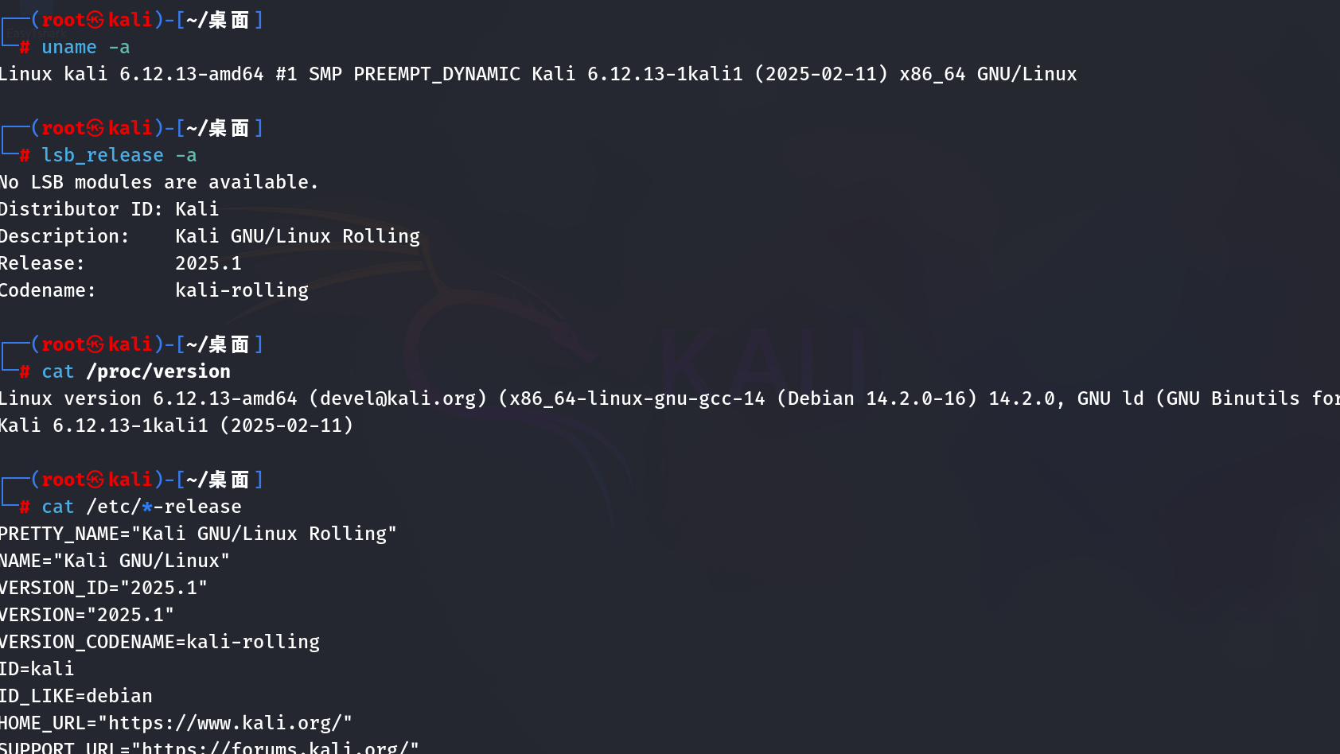This screenshot has height=754, width=1340.
Task: Click the "No LSB modules are available." line
Action: (x=158, y=182)
